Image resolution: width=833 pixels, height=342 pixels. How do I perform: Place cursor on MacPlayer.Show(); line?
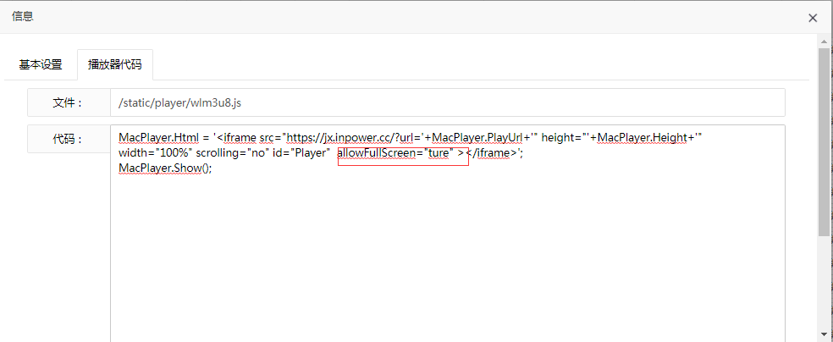click(164, 168)
